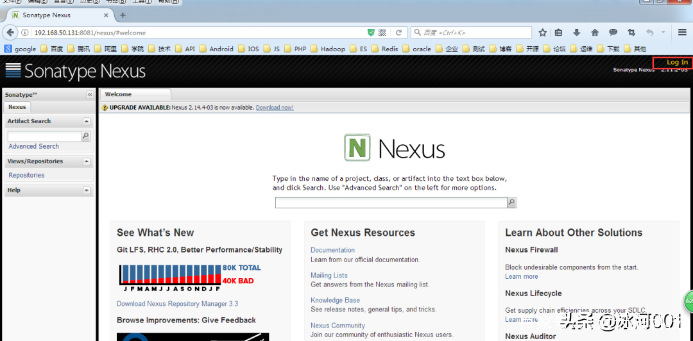Focus the Artifact Search input field
This screenshot has height=341, width=693.
(x=44, y=136)
